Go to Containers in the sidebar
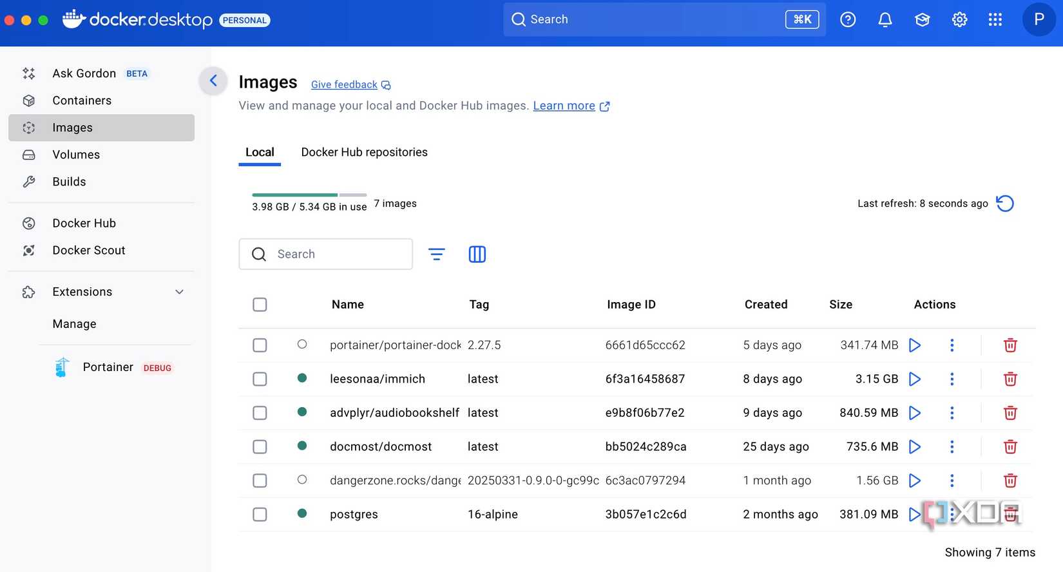Viewport: 1063px width, 572px height. click(101, 100)
